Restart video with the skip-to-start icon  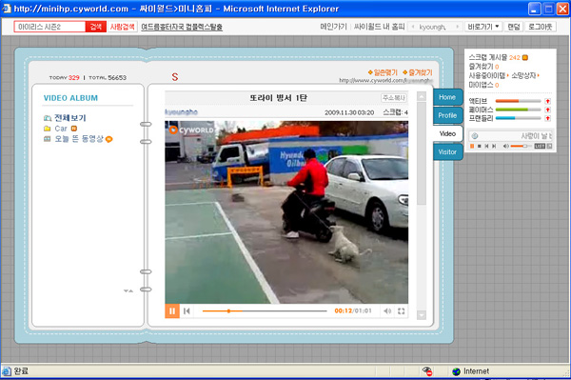point(187,311)
